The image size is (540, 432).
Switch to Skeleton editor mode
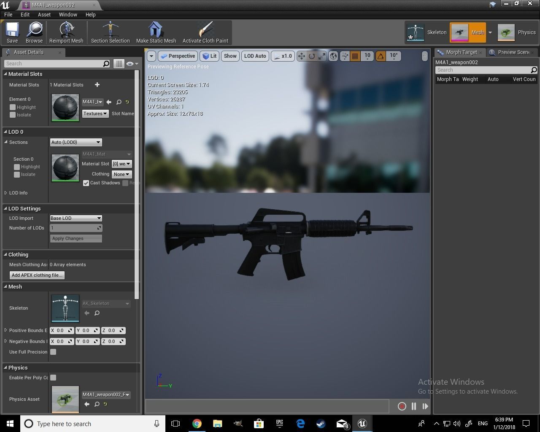pos(427,32)
